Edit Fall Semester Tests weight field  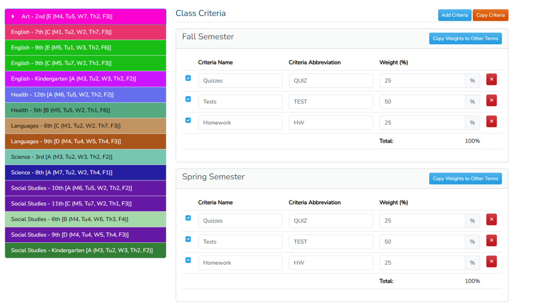pos(422,102)
